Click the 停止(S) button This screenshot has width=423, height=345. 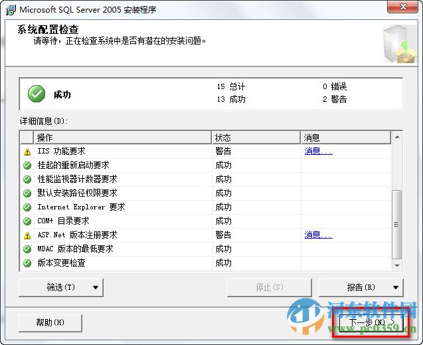tap(270, 287)
